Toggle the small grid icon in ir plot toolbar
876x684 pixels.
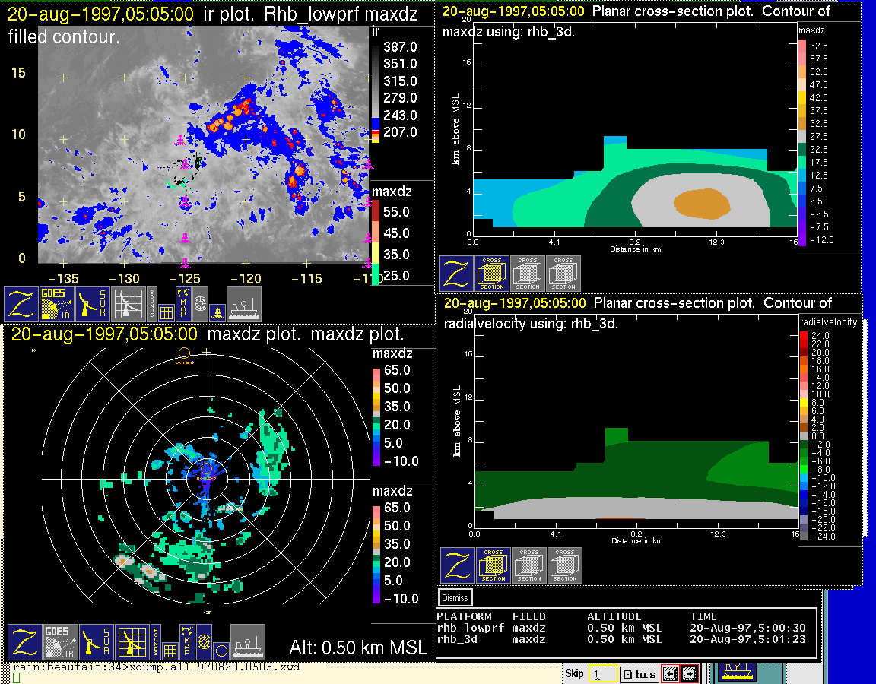tap(166, 312)
